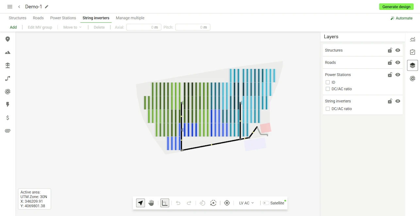Click the Delete button
Viewport: 420px width, 216px height.
99,27
